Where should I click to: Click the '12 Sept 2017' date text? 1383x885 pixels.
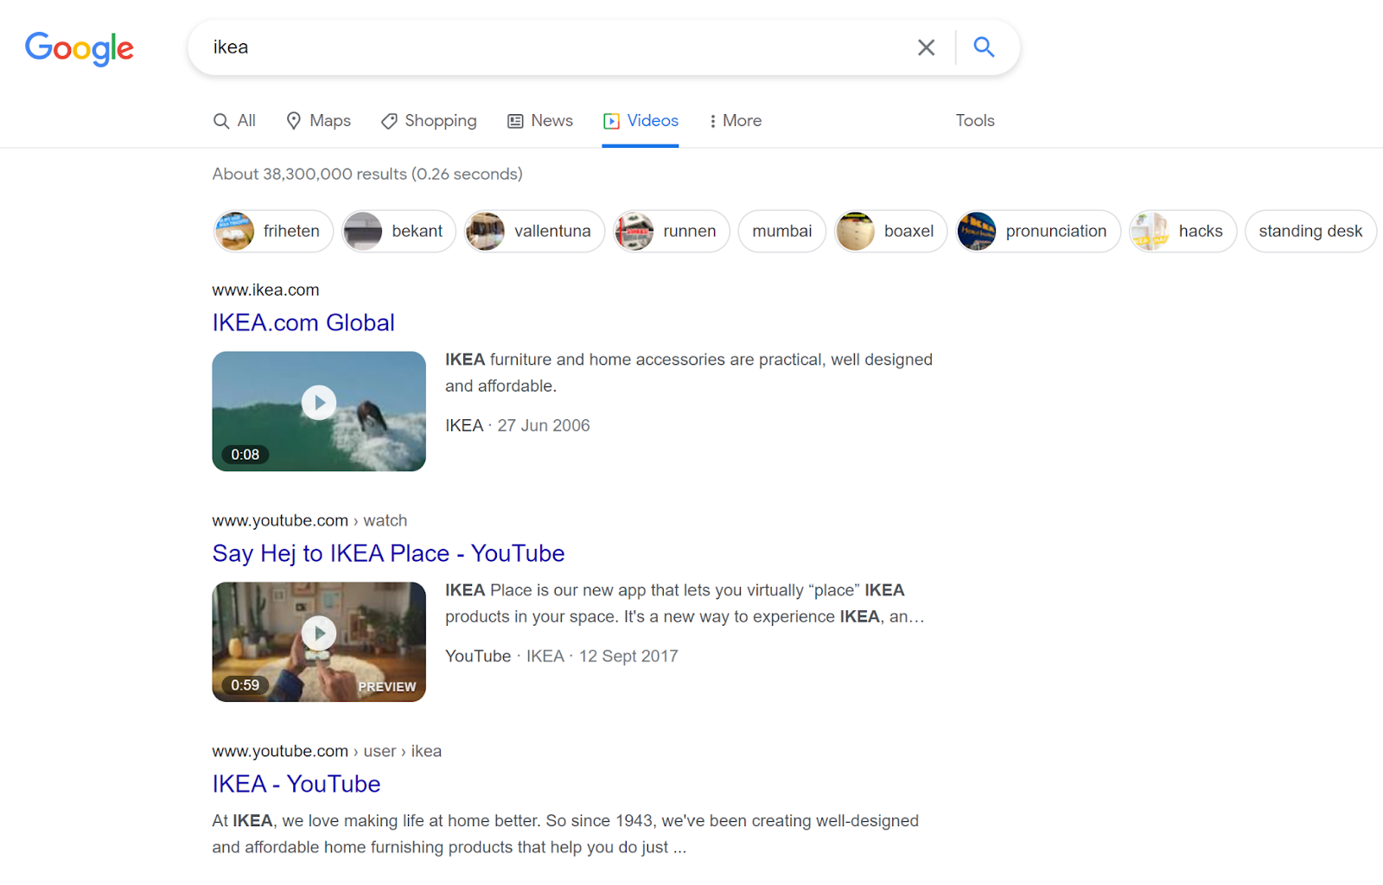(628, 657)
